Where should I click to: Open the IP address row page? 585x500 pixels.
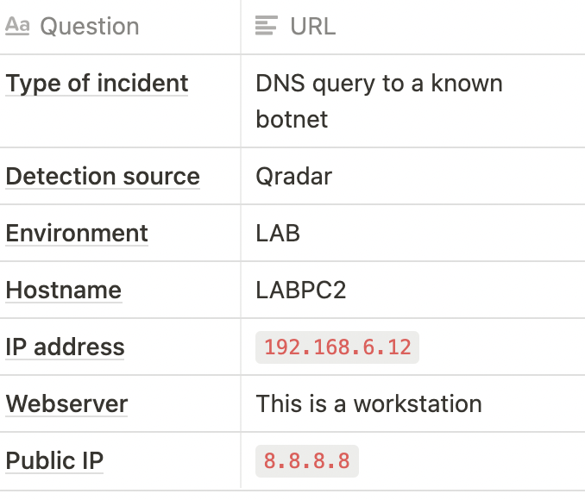click(x=65, y=347)
